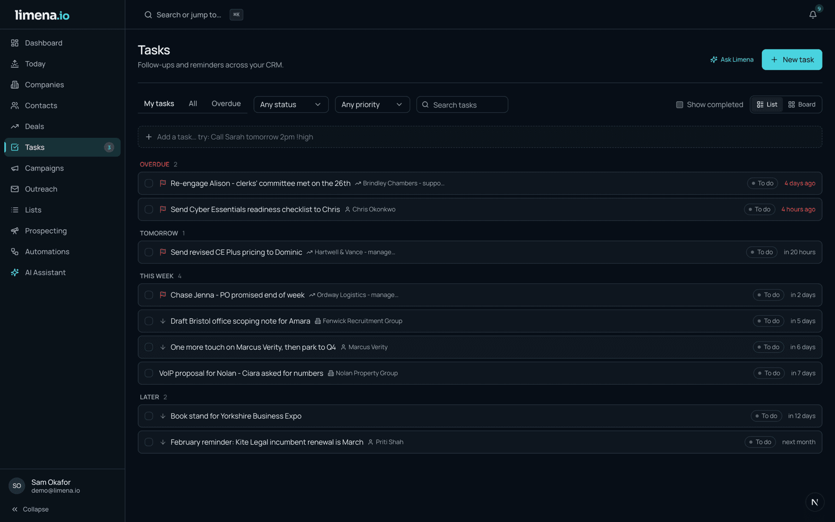Viewport: 835px width, 522px height.
Task: Open Priti Shah contact link
Action: (386, 442)
